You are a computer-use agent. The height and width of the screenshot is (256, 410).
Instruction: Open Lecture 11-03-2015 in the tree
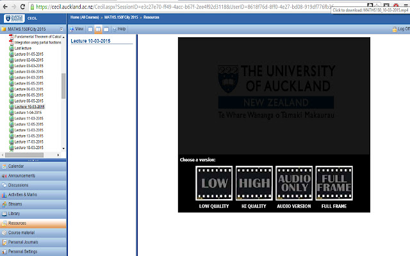[x=29, y=118]
